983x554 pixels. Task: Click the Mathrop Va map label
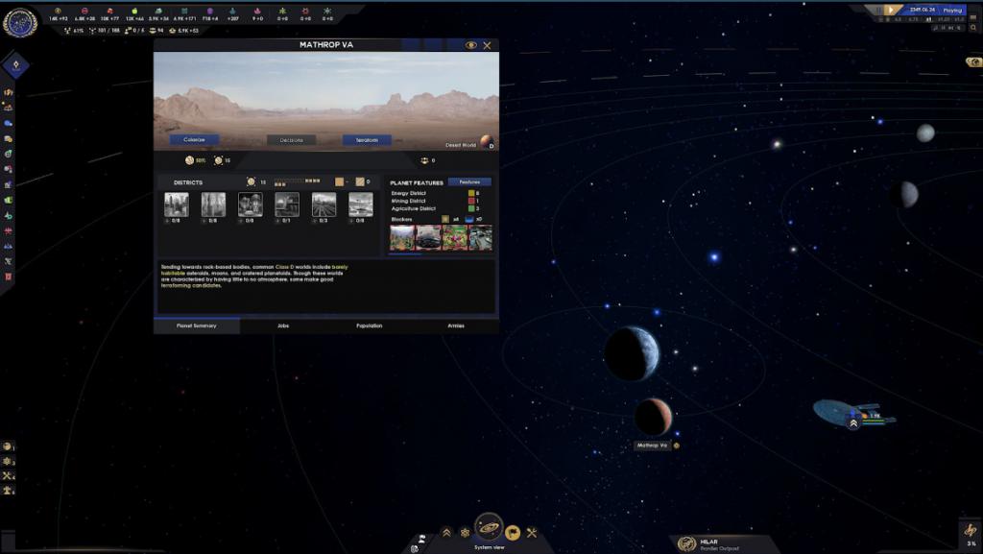pos(652,446)
